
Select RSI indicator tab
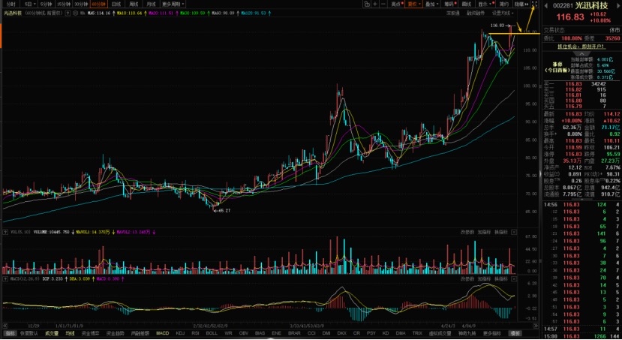195,333
